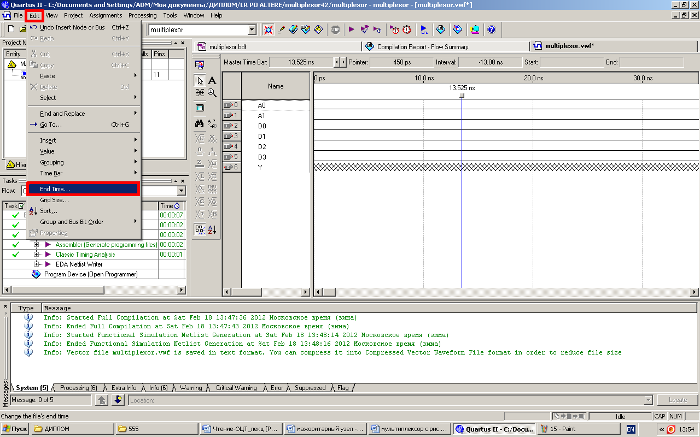
Task: Step the Master Time Bar right arrow
Action: coord(343,62)
